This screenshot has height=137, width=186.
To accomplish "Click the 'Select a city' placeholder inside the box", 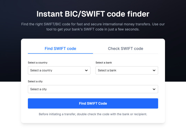I will pyautogui.click(x=39, y=89).
